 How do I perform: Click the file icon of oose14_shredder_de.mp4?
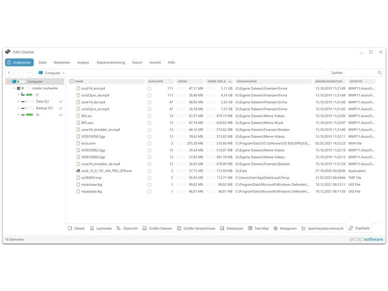click(78, 164)
